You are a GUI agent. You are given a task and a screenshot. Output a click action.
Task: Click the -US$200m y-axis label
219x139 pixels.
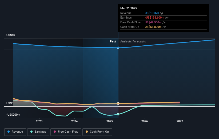coord(13,115)
